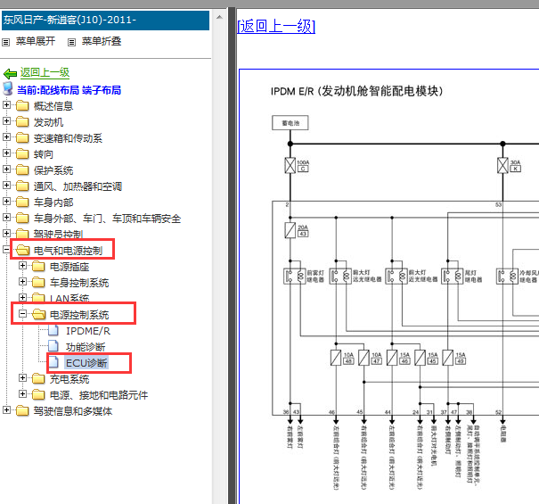Click the 充电系统 folder icon

tap(38, 379)
